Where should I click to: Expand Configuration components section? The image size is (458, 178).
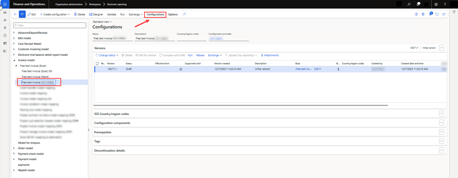442,123
